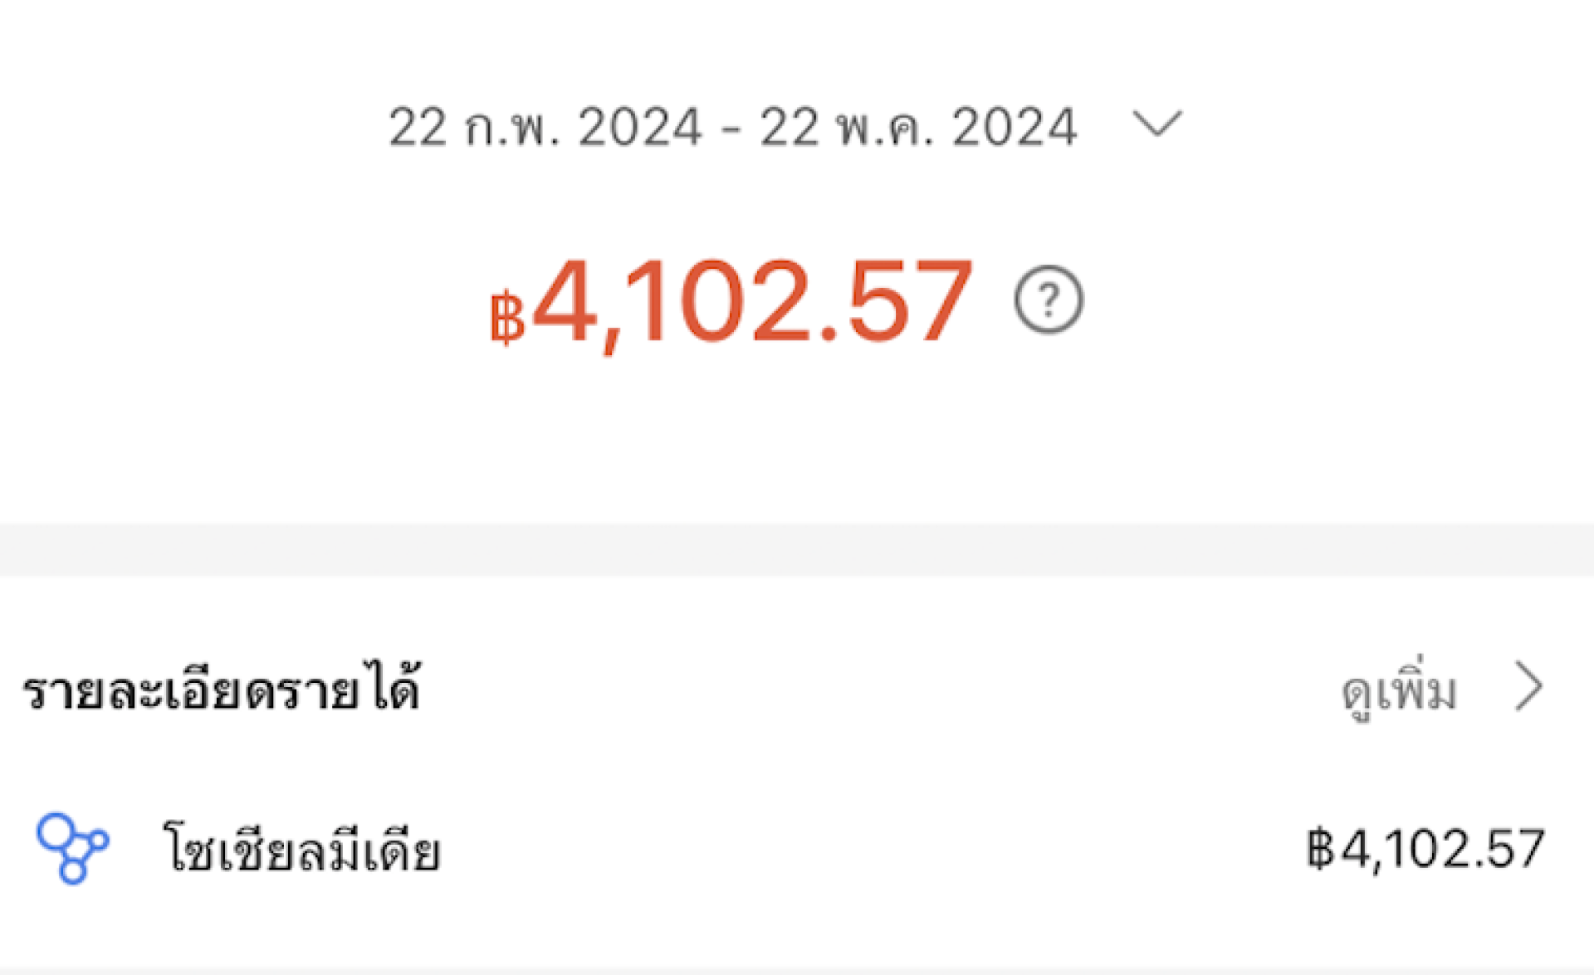Click the dash between the two dates
Screen dimensions: 1594x975
point(731,129)
